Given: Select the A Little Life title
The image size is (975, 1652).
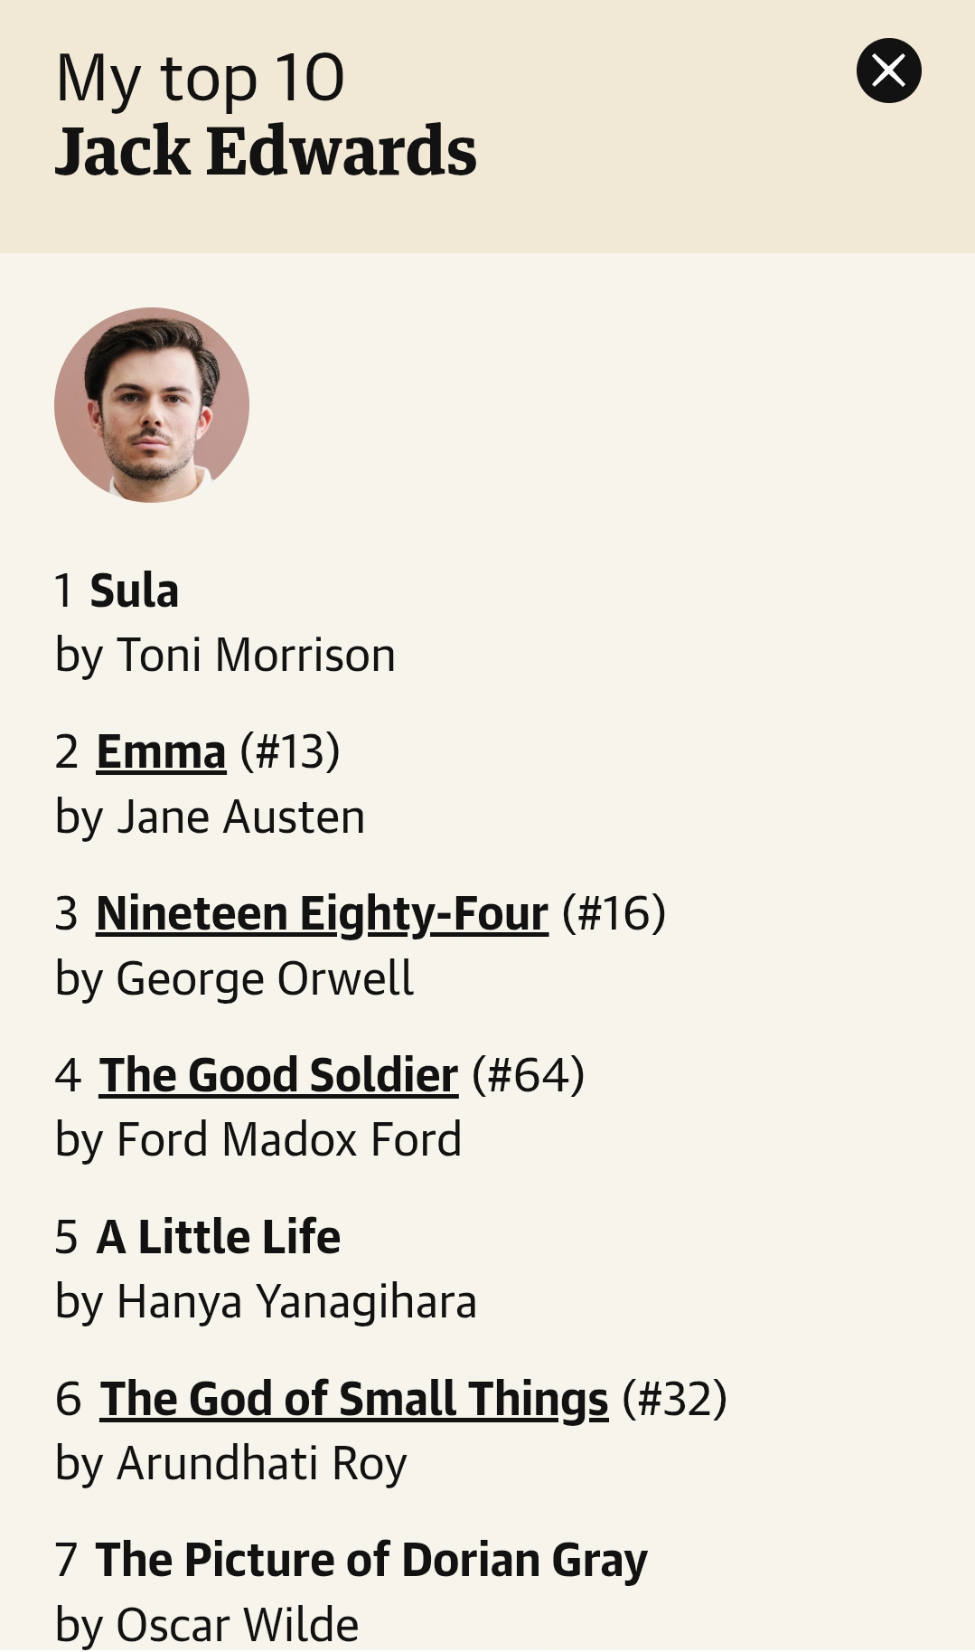Looking at the screenshot, I should [x=218, y=1237].
